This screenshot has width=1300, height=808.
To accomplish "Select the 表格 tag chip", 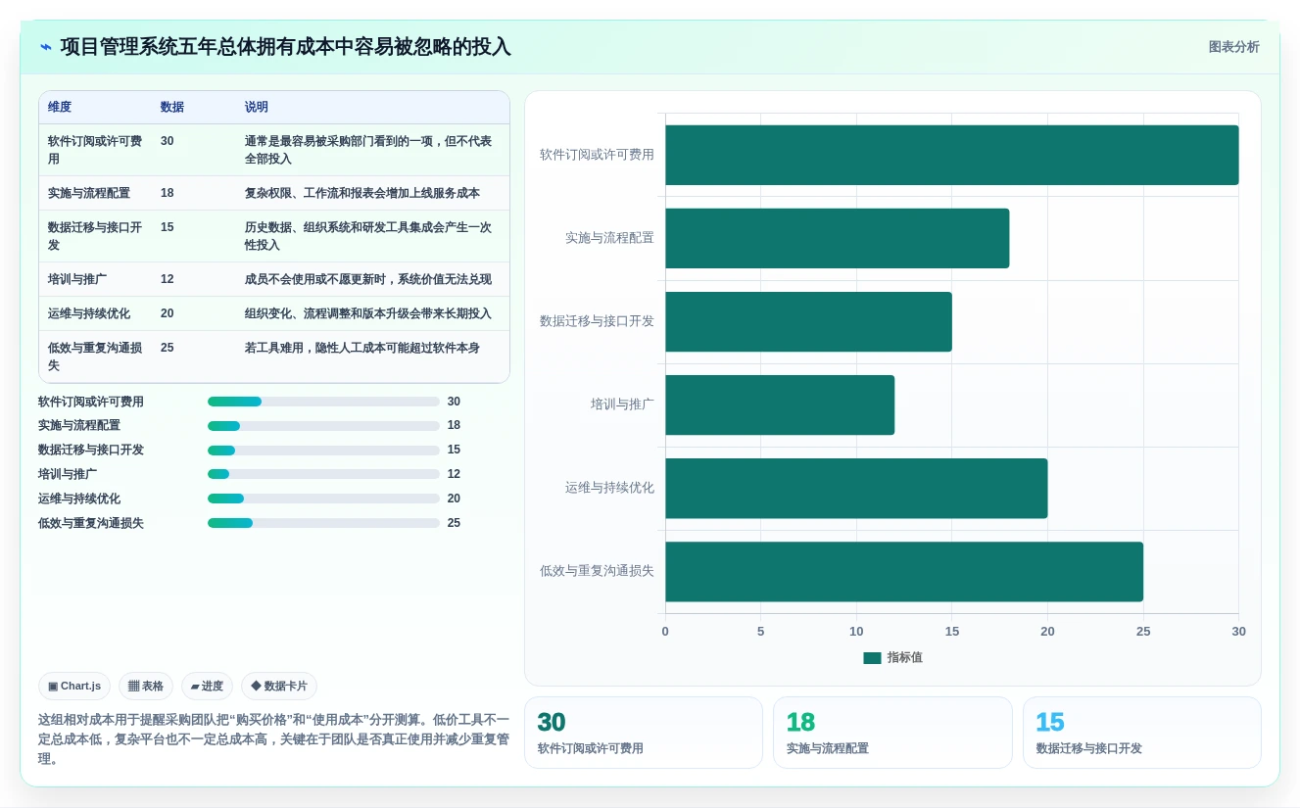I will [x=146, y=687].
